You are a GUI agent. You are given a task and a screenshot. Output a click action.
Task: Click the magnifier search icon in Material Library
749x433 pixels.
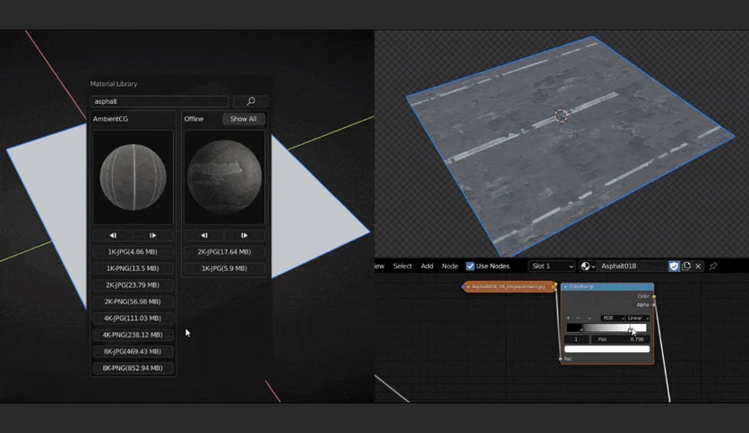251,101
